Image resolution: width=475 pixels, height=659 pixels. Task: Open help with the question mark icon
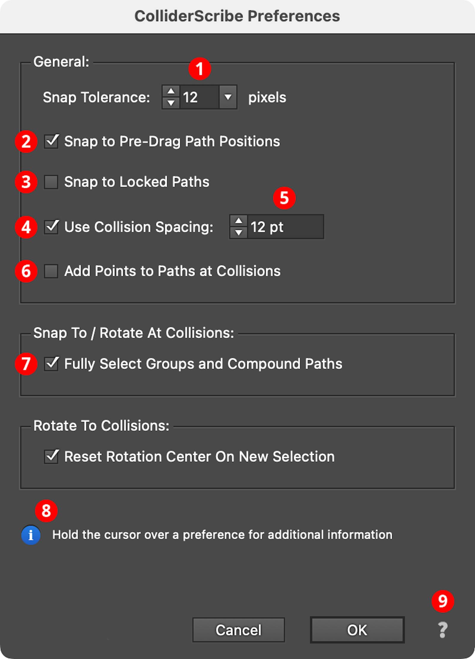(442, 630)
